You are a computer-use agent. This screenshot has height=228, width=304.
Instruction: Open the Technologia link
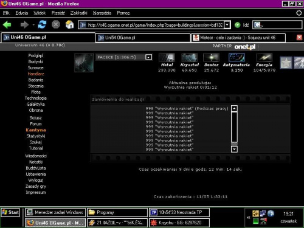tap(36, 98)
